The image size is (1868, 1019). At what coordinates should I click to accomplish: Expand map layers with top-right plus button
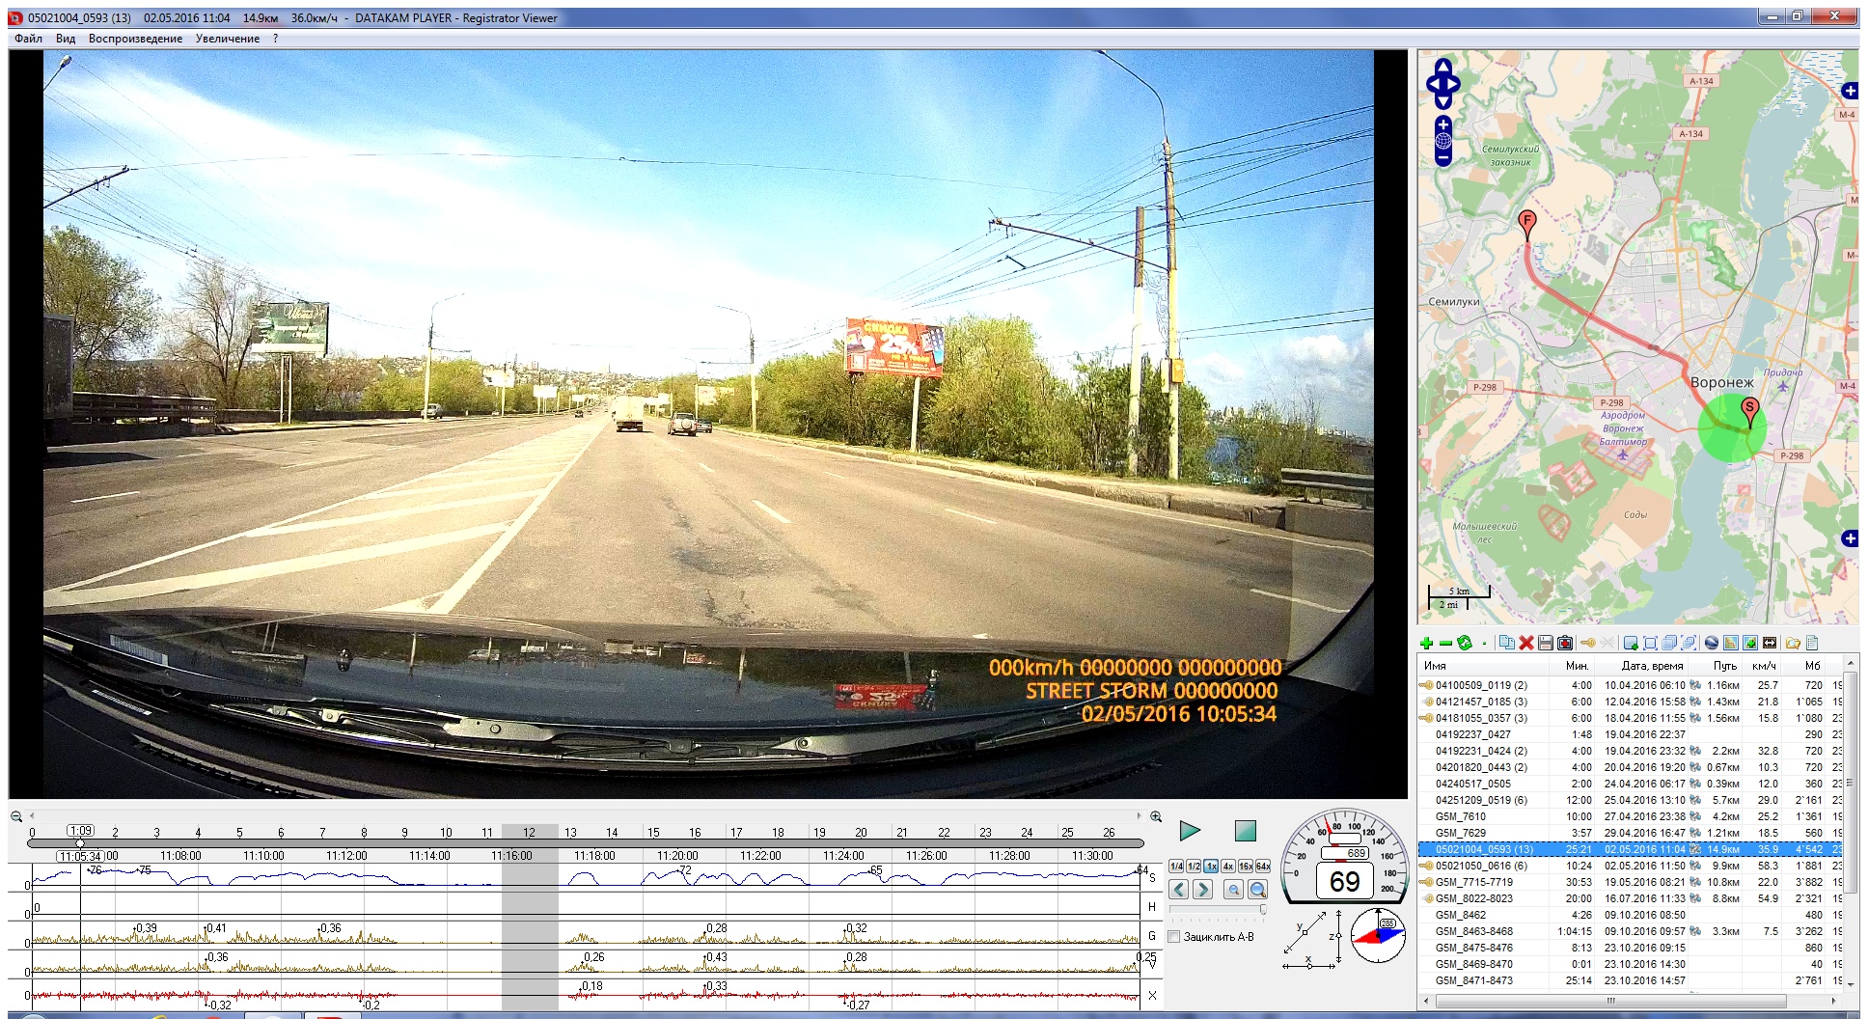coord(1849,91)
